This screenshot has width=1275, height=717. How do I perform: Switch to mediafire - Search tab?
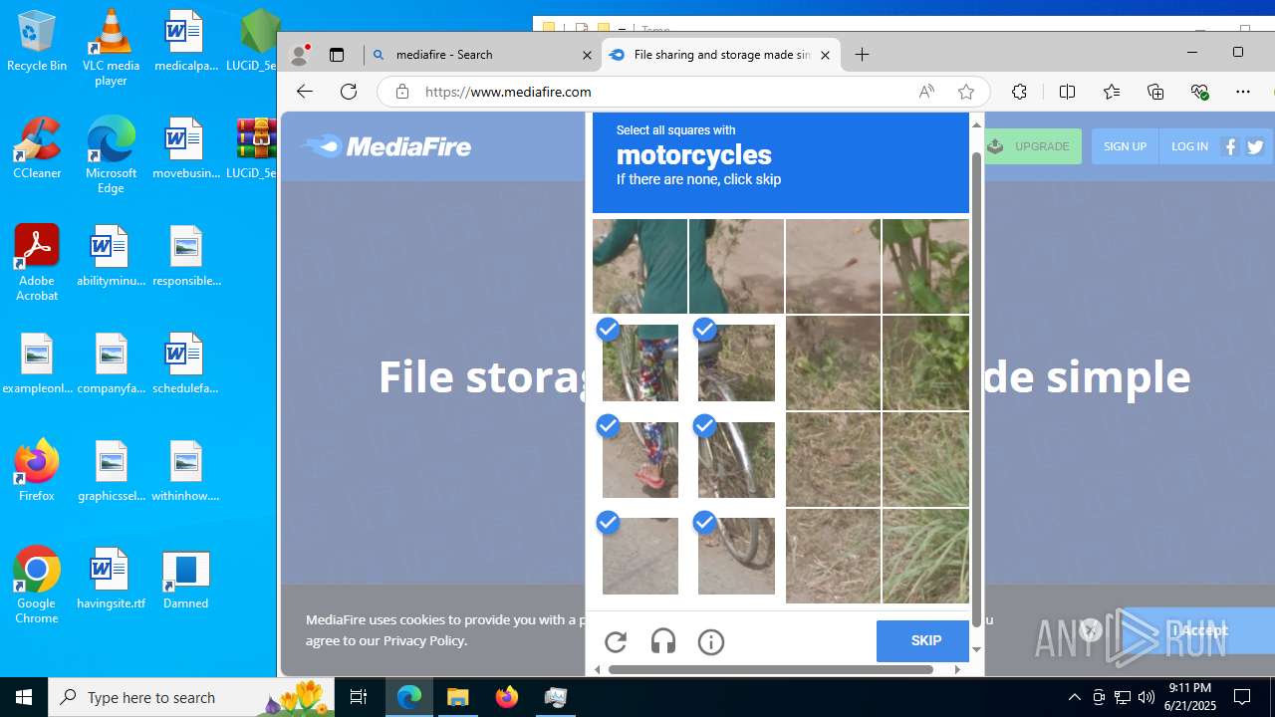pos(482,55)
